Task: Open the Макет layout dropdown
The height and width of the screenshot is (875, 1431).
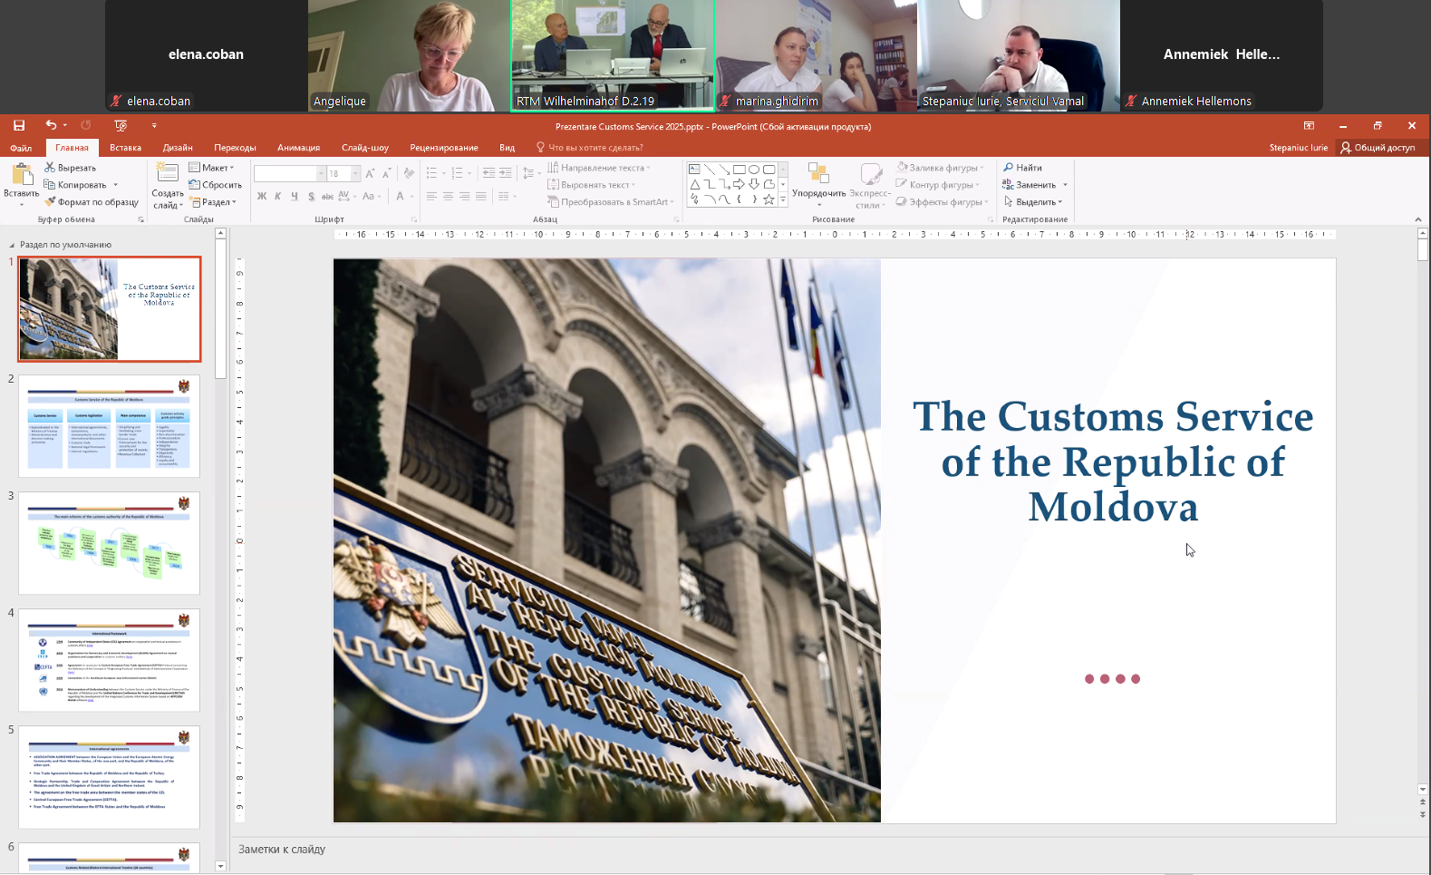Action: 211,168
